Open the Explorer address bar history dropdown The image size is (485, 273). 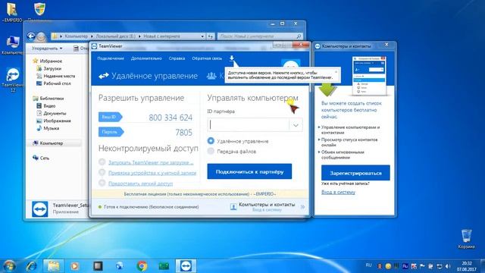202,36
